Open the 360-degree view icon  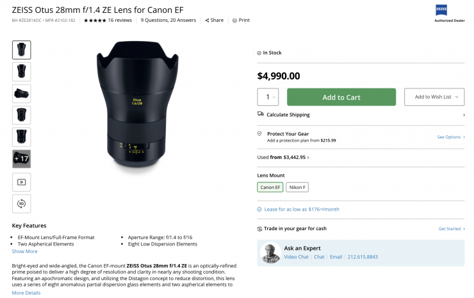click(21, 204)
